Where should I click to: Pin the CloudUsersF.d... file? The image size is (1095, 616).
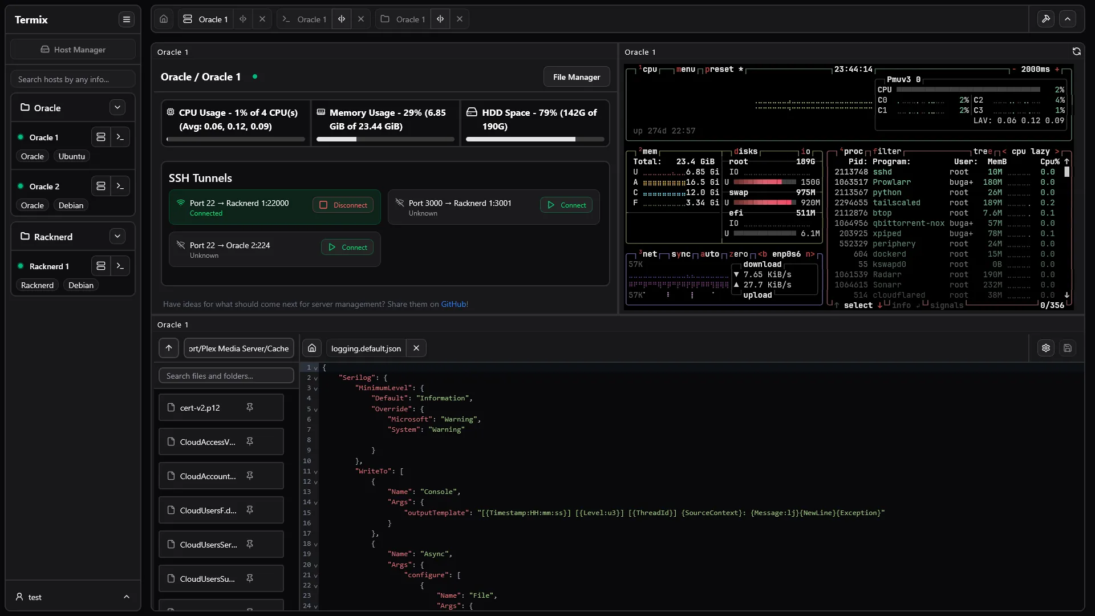click(x=250, y=510)
